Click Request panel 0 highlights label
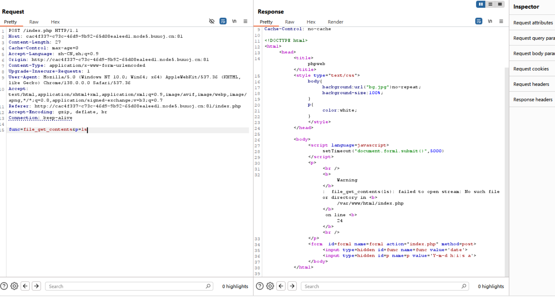This screenshot has width=555, height=297. click(x=235, y=286)
